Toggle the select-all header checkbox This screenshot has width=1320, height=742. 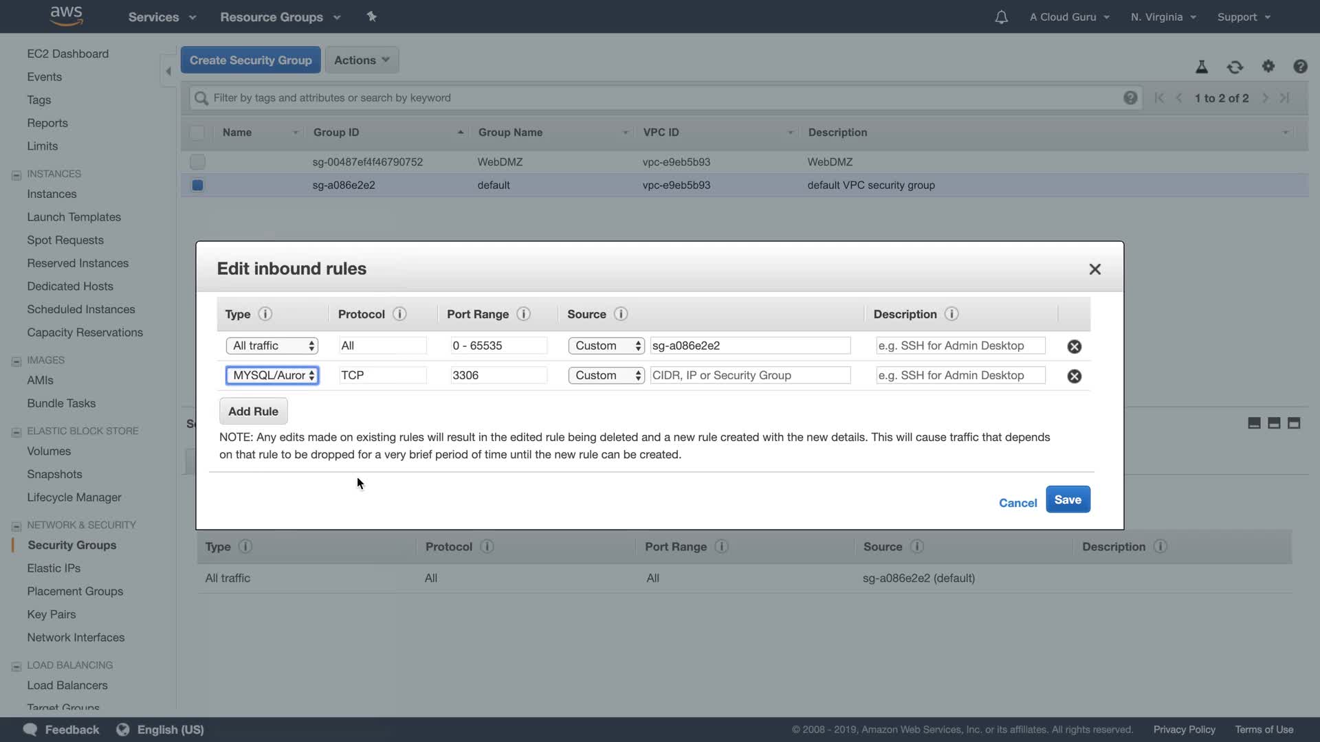197,133
